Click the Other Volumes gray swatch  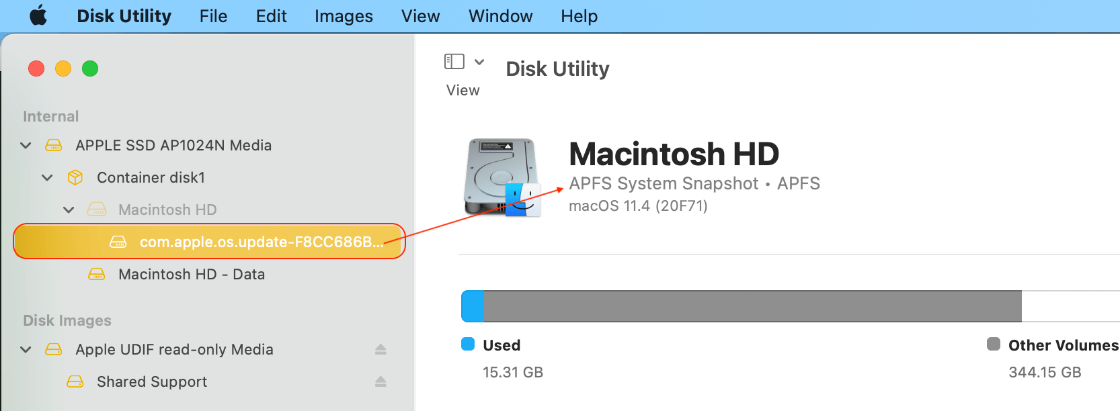click(x=994, y=345)
